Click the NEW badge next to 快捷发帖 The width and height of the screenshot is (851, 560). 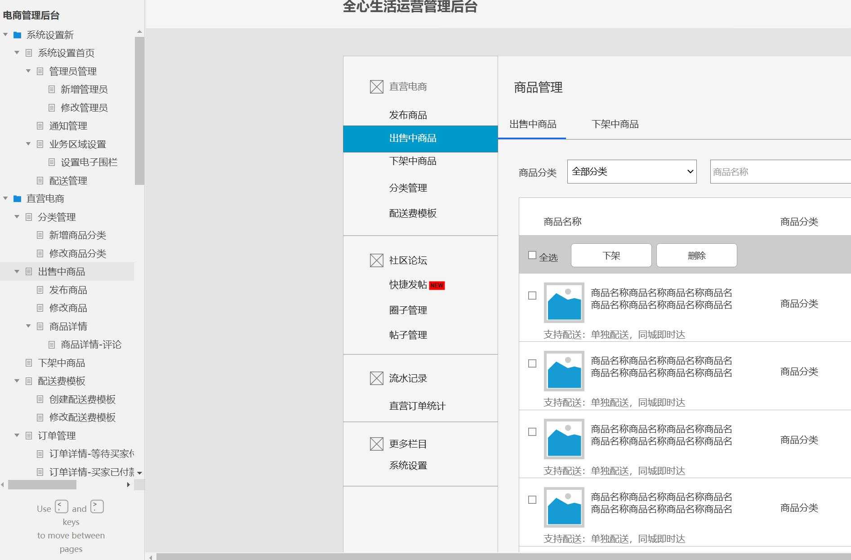[x=437, y=285]
